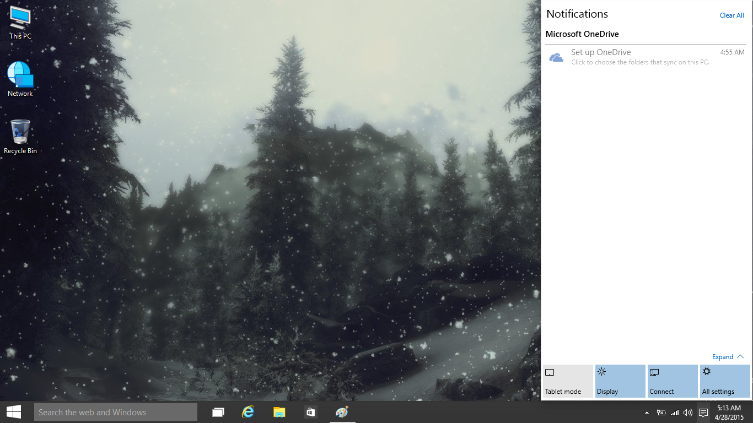Click the 4:55 AM notification timestamp

[x=732, y=52]
